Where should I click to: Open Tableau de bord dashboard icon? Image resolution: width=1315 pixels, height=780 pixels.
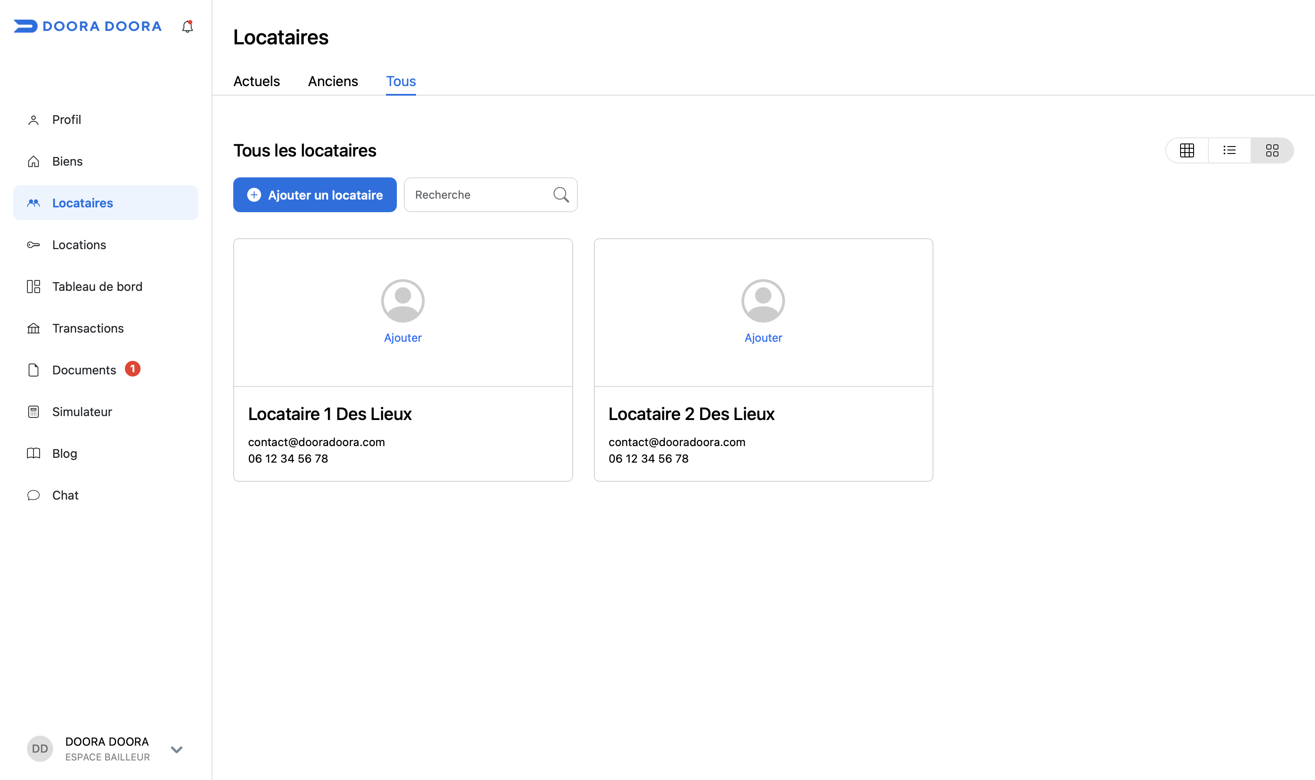33,287
